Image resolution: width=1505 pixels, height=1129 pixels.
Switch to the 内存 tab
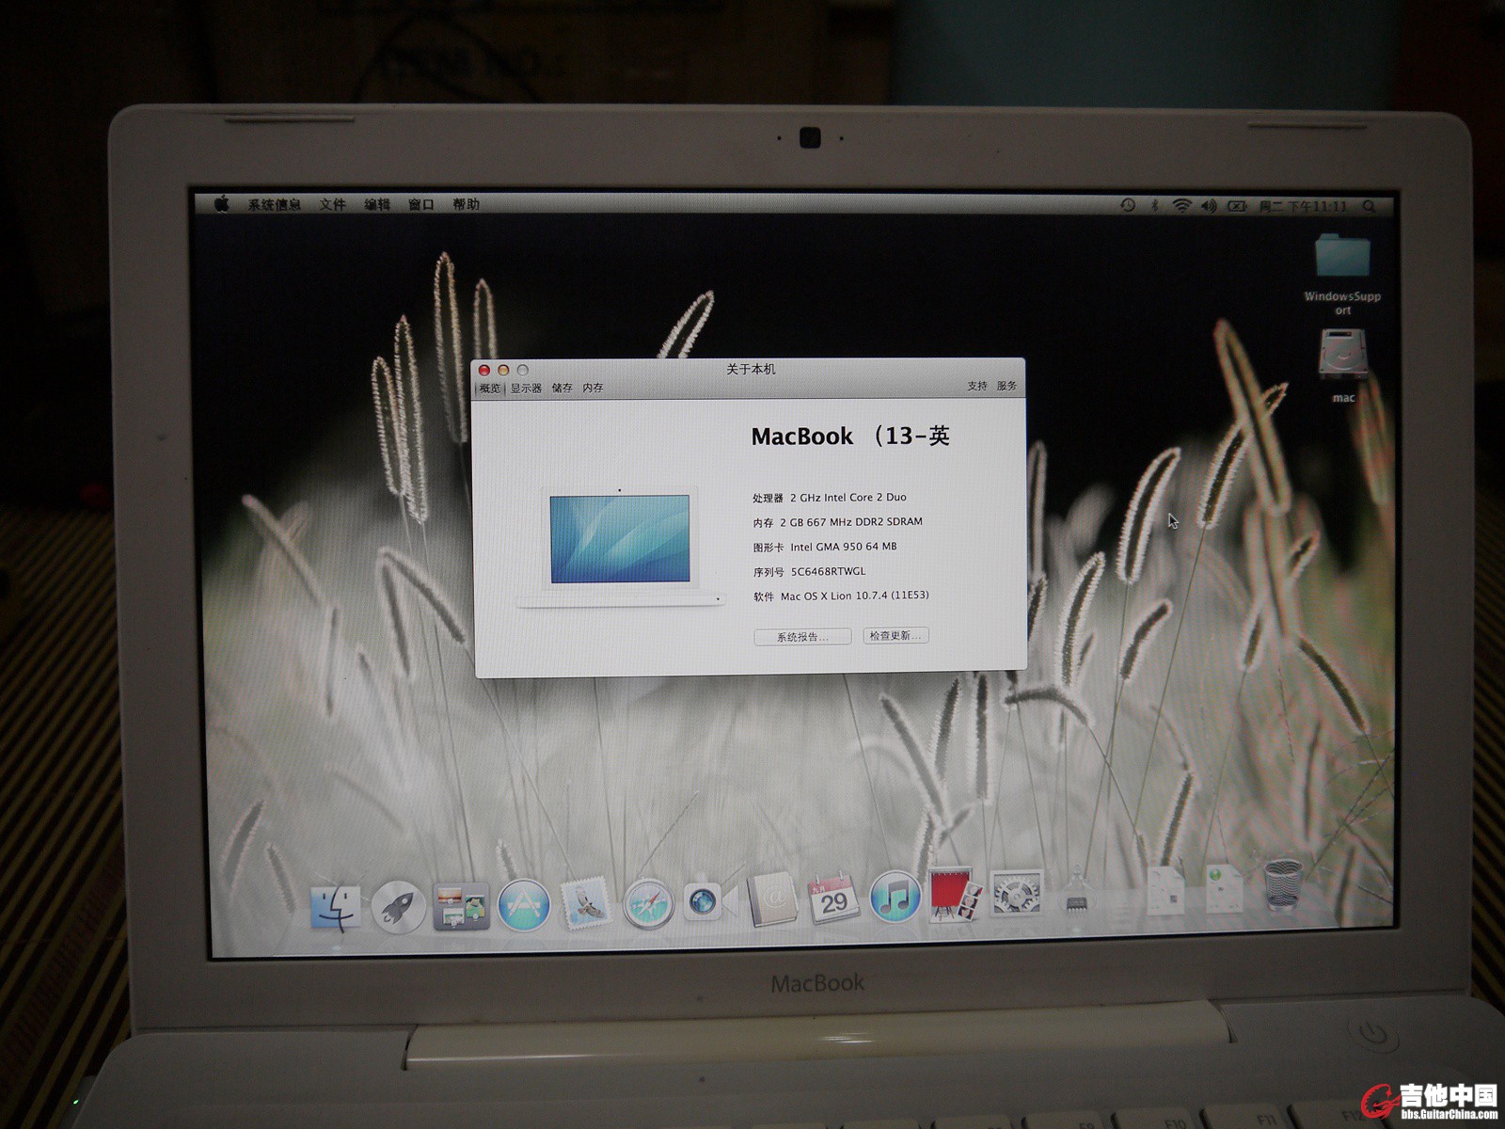(593, 388)
